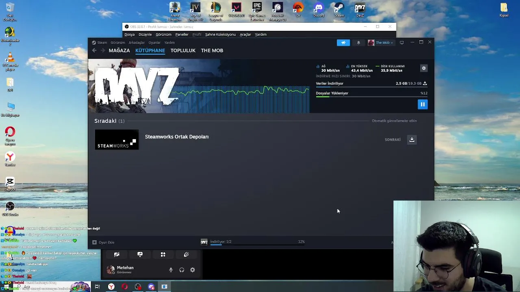Image resolution: width=520 pixels, height=292 pixels.
Task: Open Steam Görünüm menu
Action: tap(118, 43)
